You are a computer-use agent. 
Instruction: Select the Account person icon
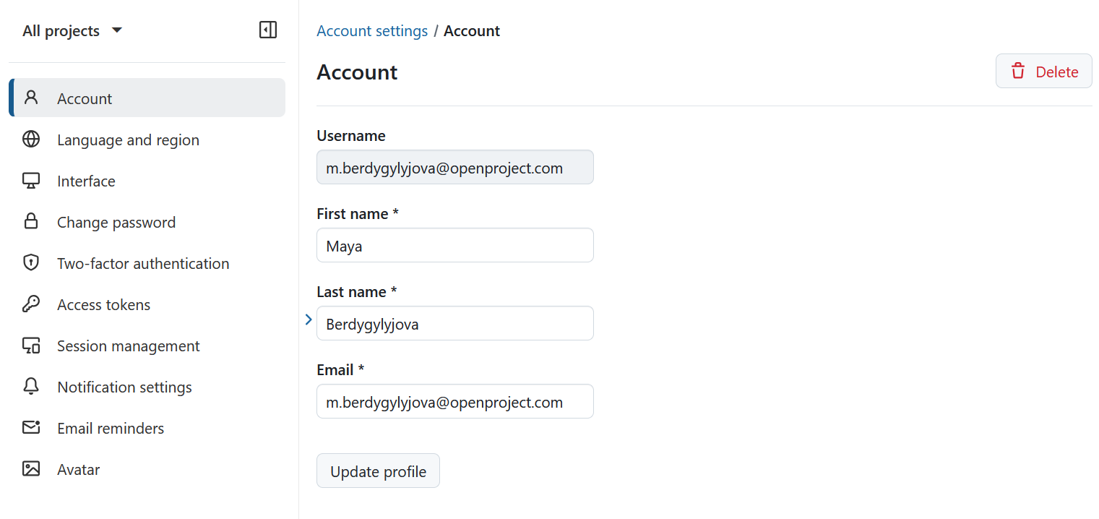(x=31, y=98)
